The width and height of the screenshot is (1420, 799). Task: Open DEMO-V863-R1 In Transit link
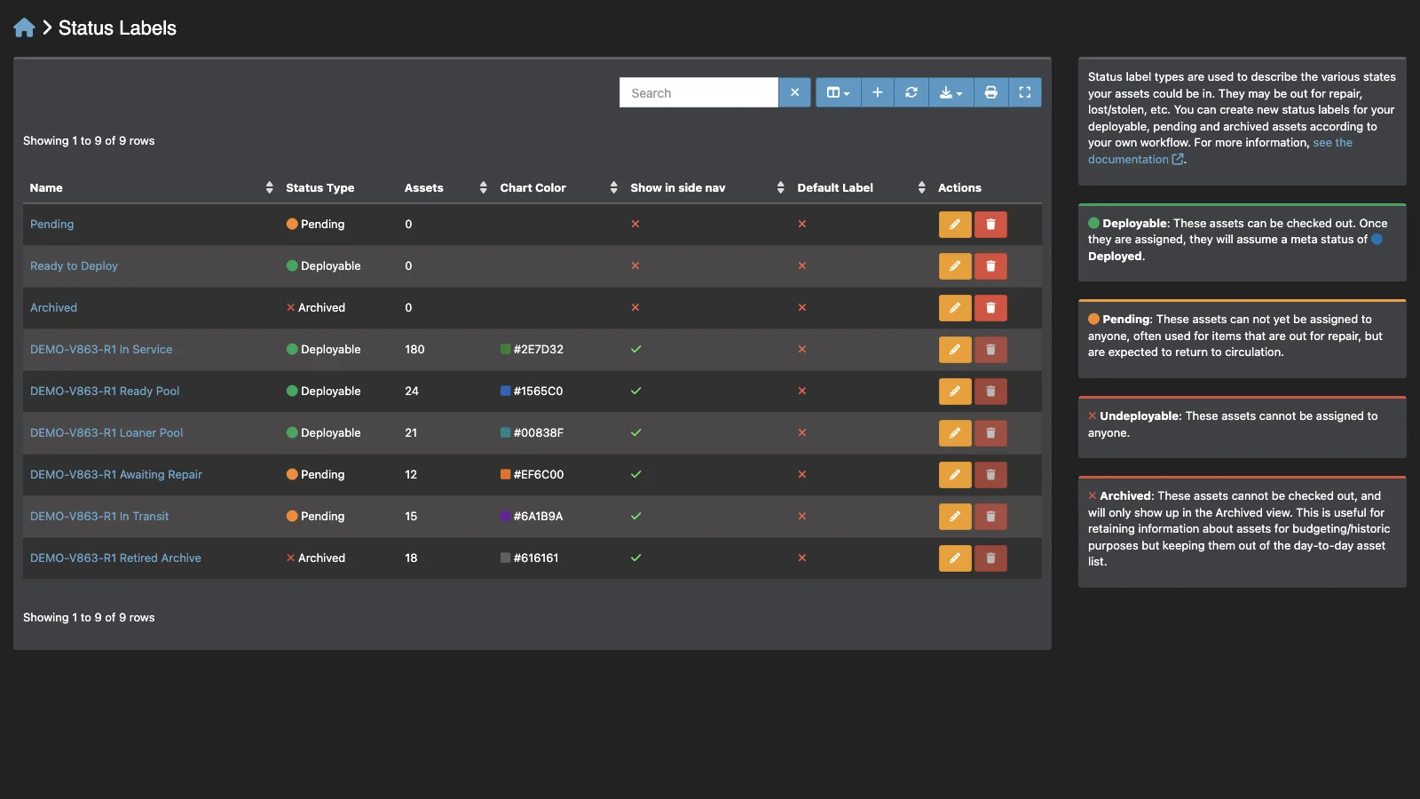click(99, 517)
